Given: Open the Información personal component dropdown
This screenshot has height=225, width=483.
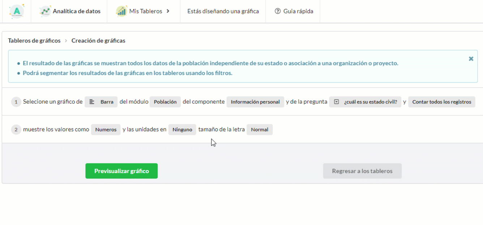Looking at the screenshot, I should coord(255,102).
